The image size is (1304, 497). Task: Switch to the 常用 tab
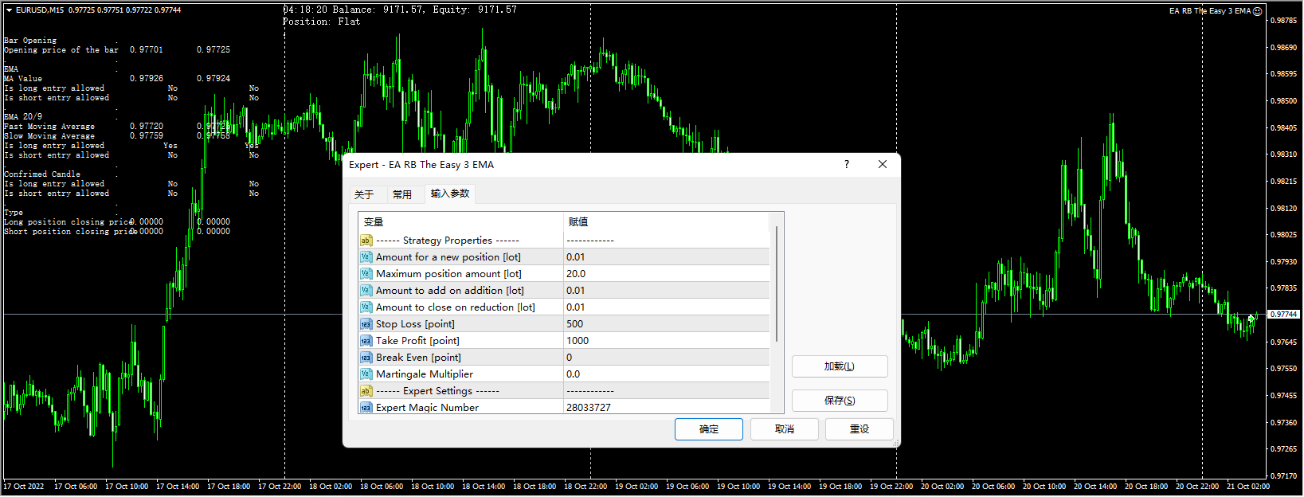pos(402,194)
